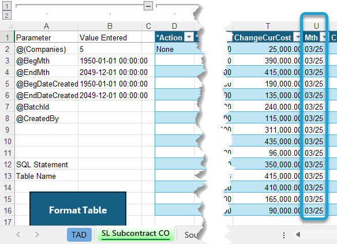Click the 311,000.00 cost cell
Image resolution: width=337 pixels, height=244 pixels.
pos(268,130)
